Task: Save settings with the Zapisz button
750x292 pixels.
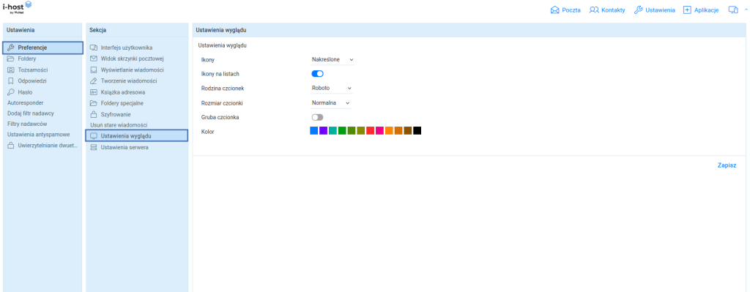Action: 727,165
